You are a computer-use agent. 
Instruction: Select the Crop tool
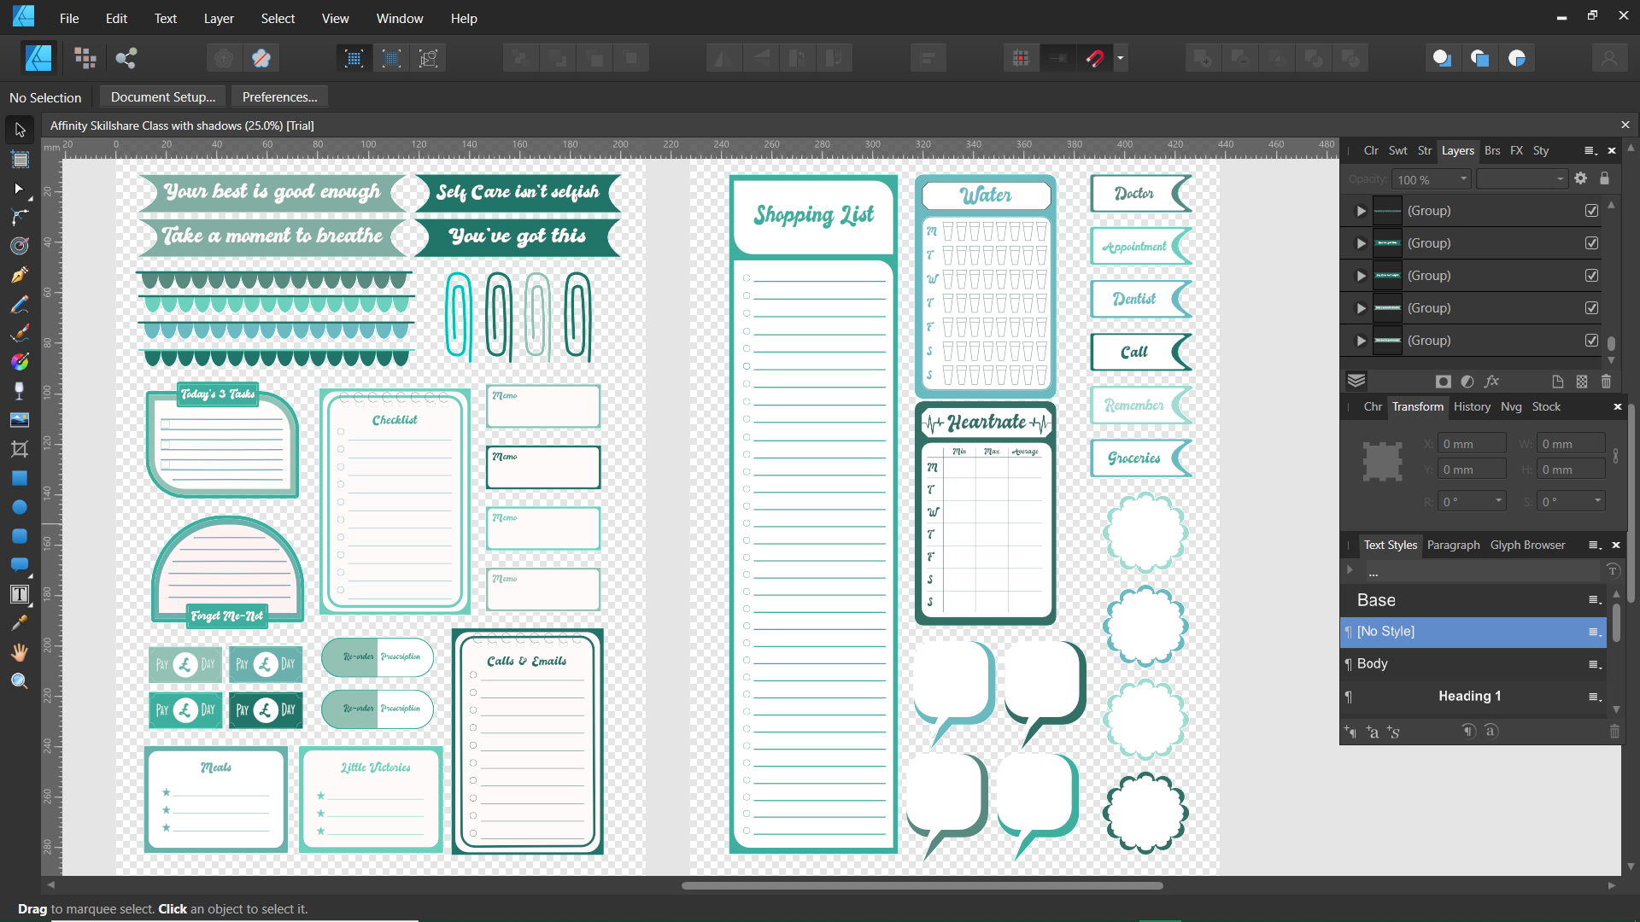pos(20,449)
